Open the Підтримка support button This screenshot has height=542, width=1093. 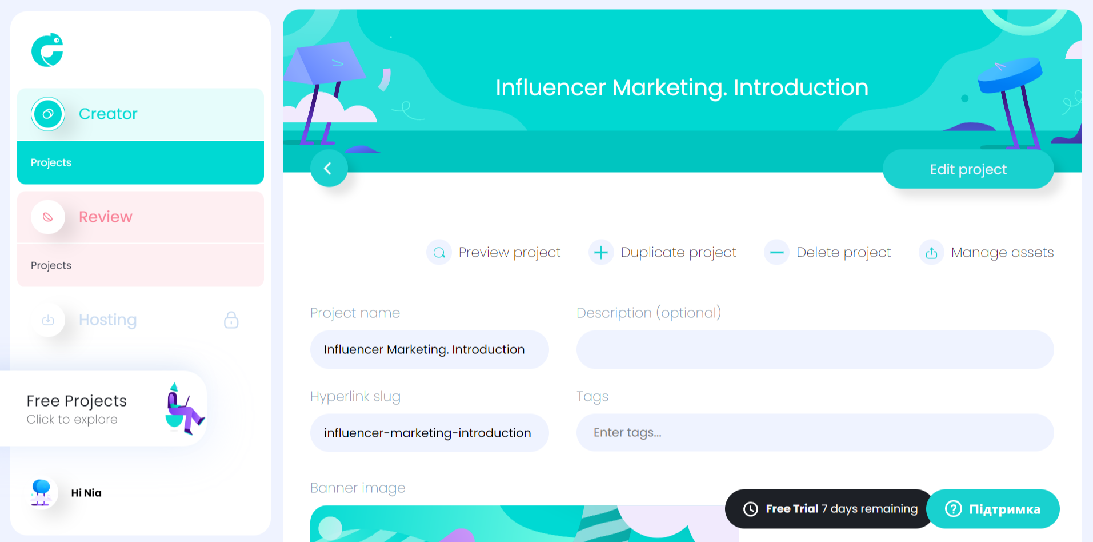(993, 509)
